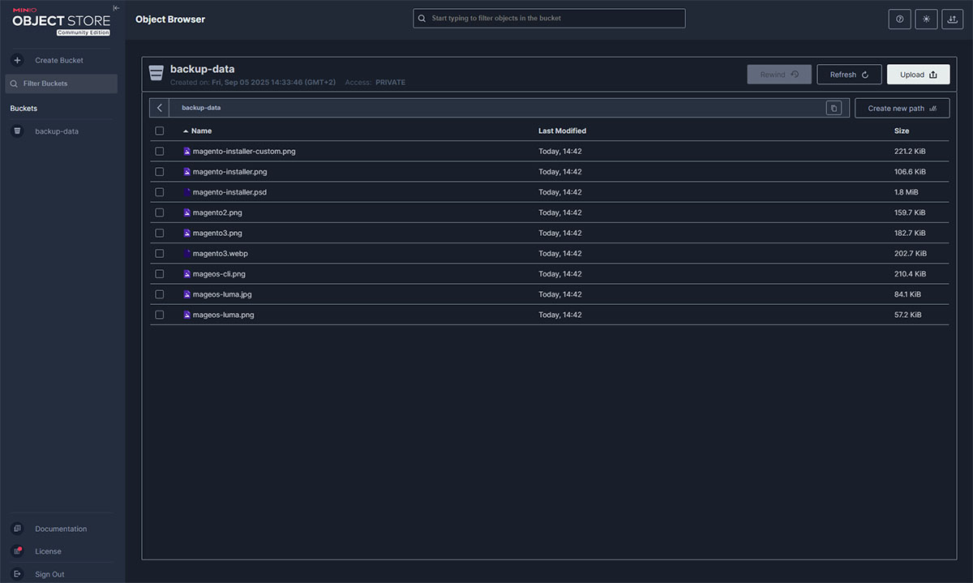Sort the list by the Name column
Screen dimensions: 973x583
[201, 131]
